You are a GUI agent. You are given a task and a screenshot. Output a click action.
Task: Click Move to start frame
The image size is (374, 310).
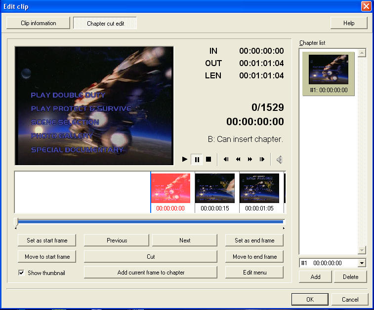click(47, 256)
